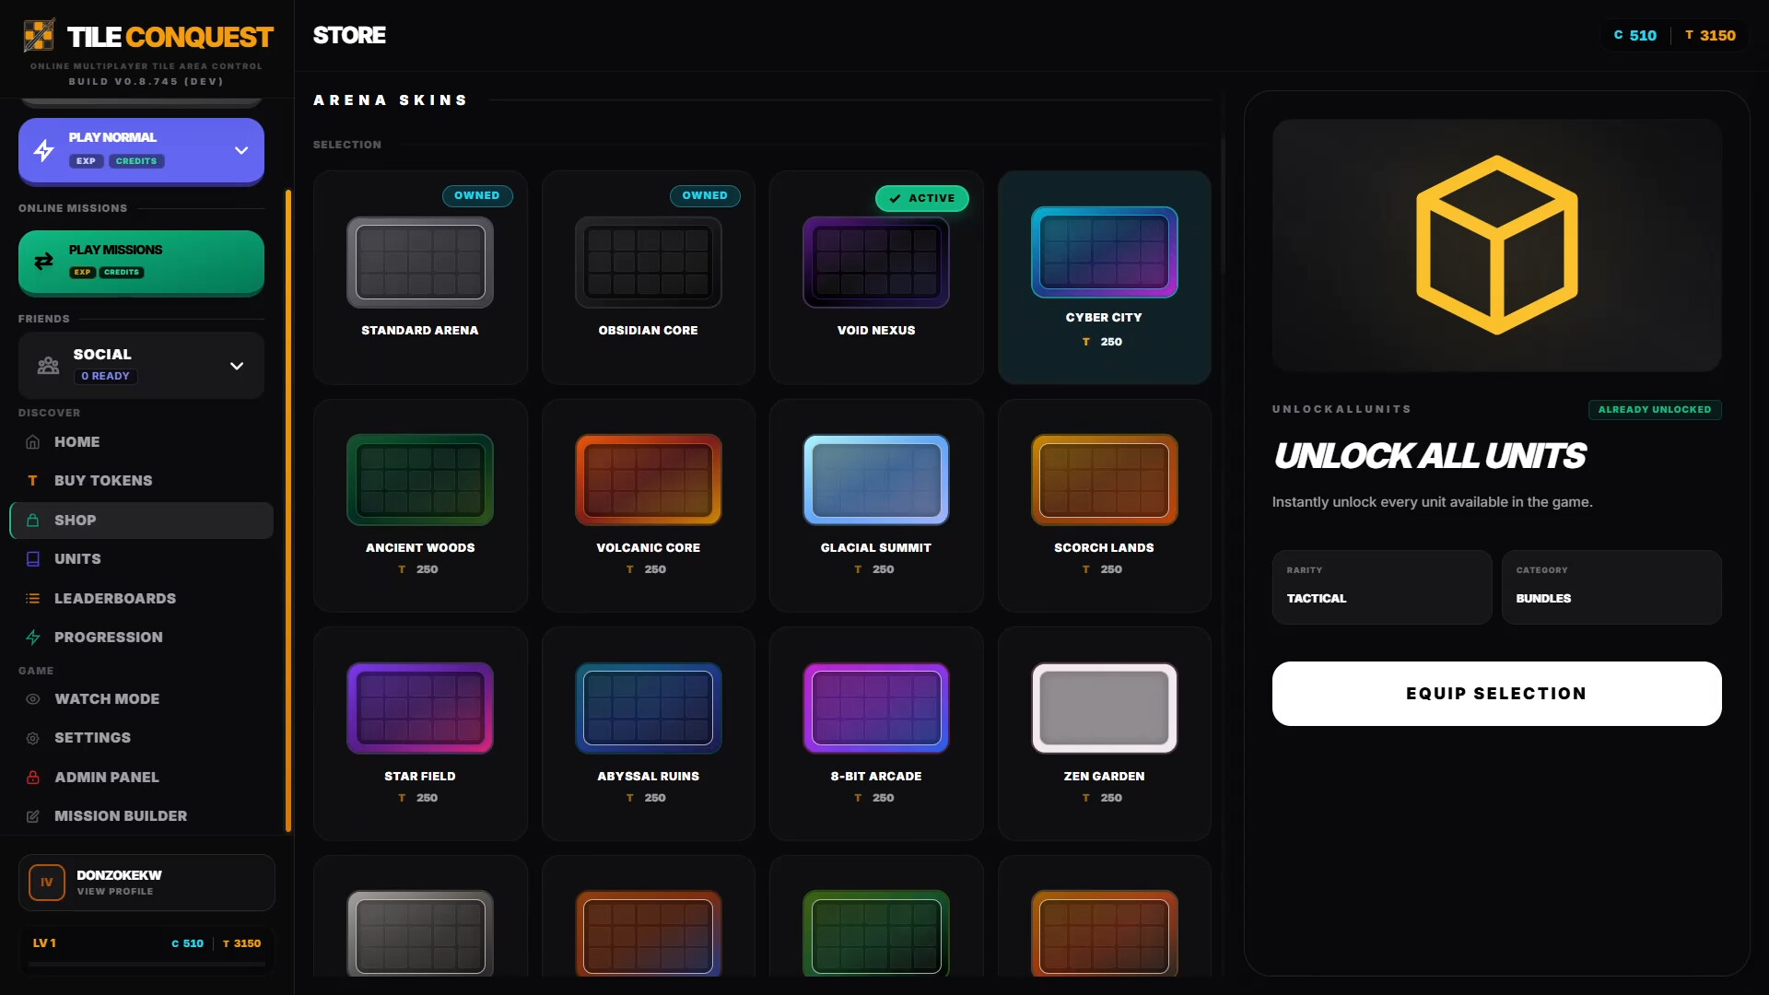Select the Zen Garden skin
The width and height of the screenshot is (1769, 995).
[x=1104, y=734]
